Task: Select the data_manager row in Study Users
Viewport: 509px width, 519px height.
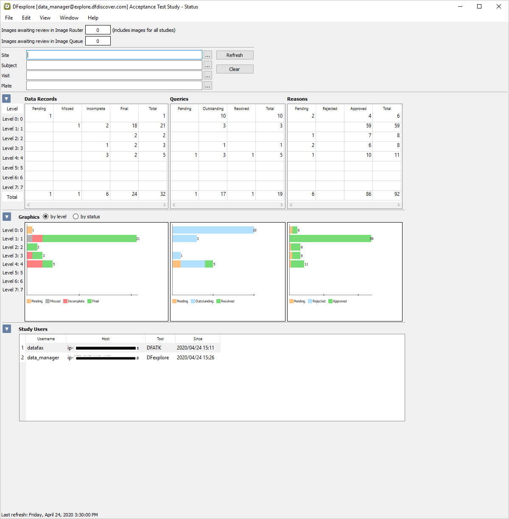Action: coord(43,358)
